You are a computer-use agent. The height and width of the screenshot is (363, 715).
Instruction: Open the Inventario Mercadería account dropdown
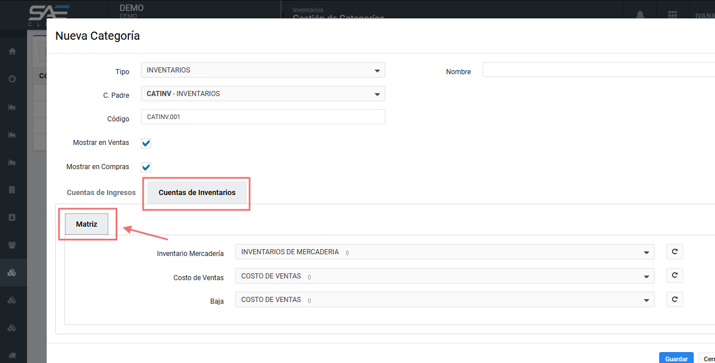[444, 252]
